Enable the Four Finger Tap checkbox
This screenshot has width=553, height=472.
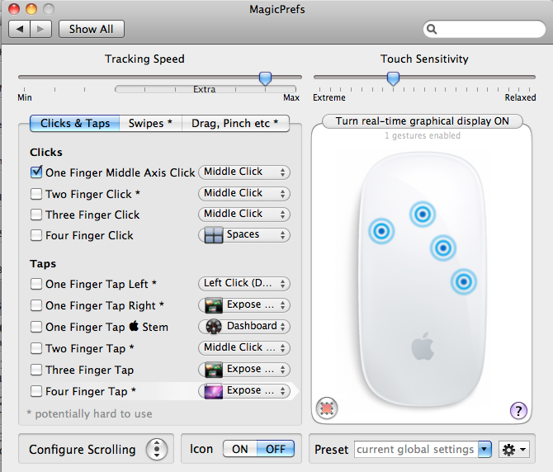tap(36, 391)
